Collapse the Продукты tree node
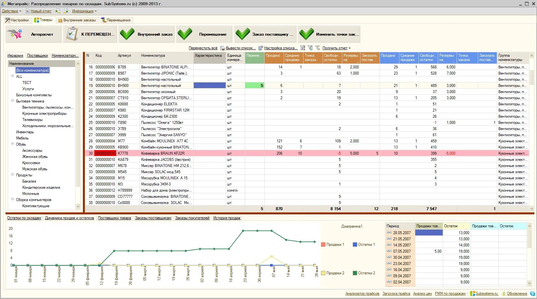This screenshot has height=299, width=537. click(x=13, y=174)
